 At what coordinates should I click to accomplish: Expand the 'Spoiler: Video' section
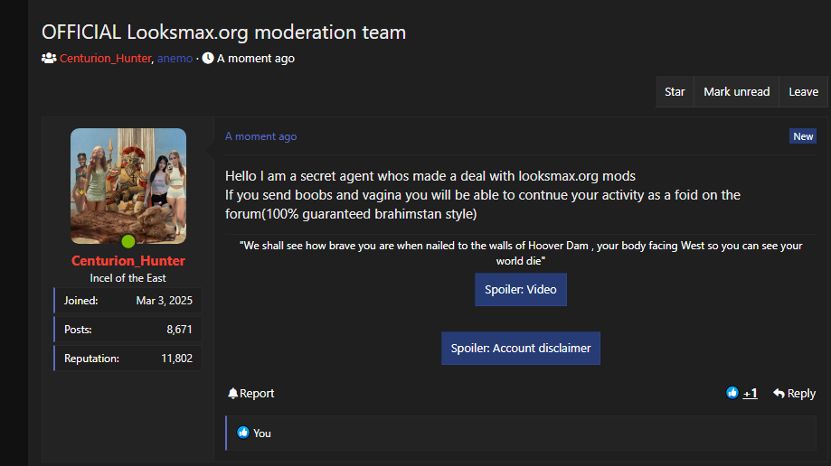click(521, 290)
